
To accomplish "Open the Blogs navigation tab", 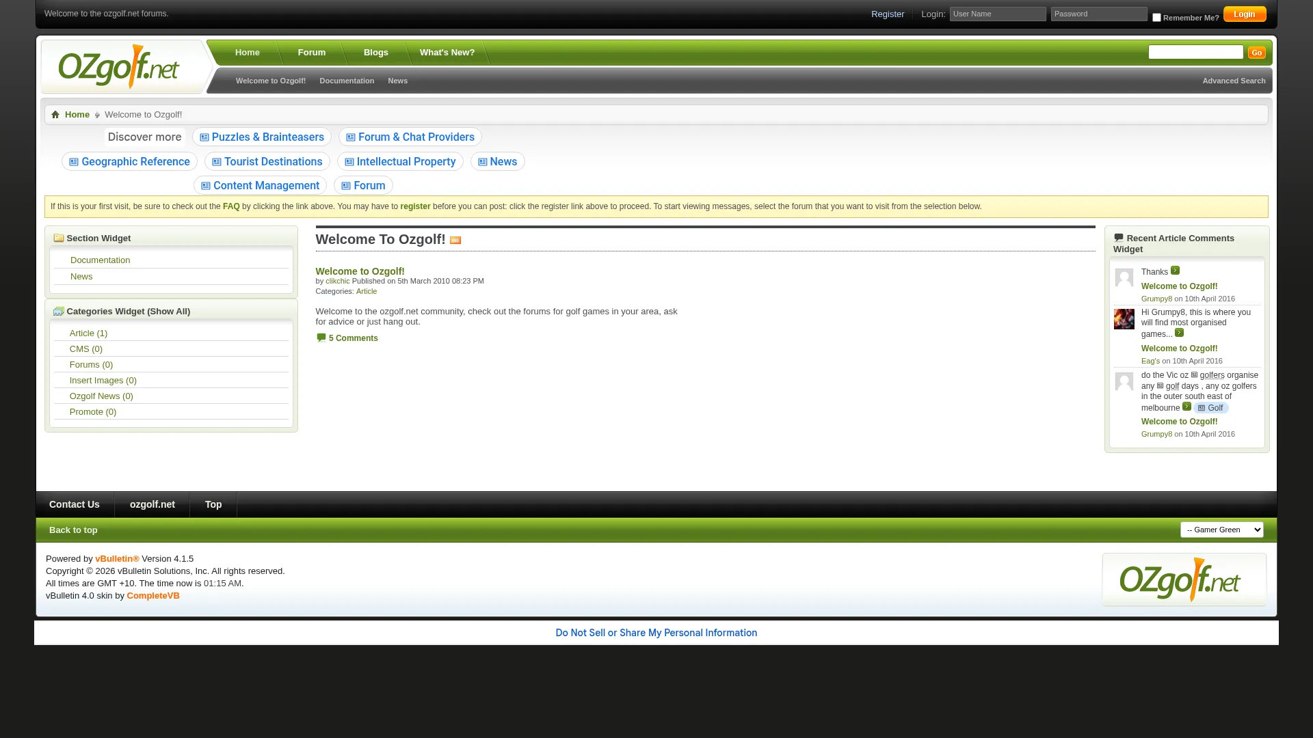I will coord(375,53).
